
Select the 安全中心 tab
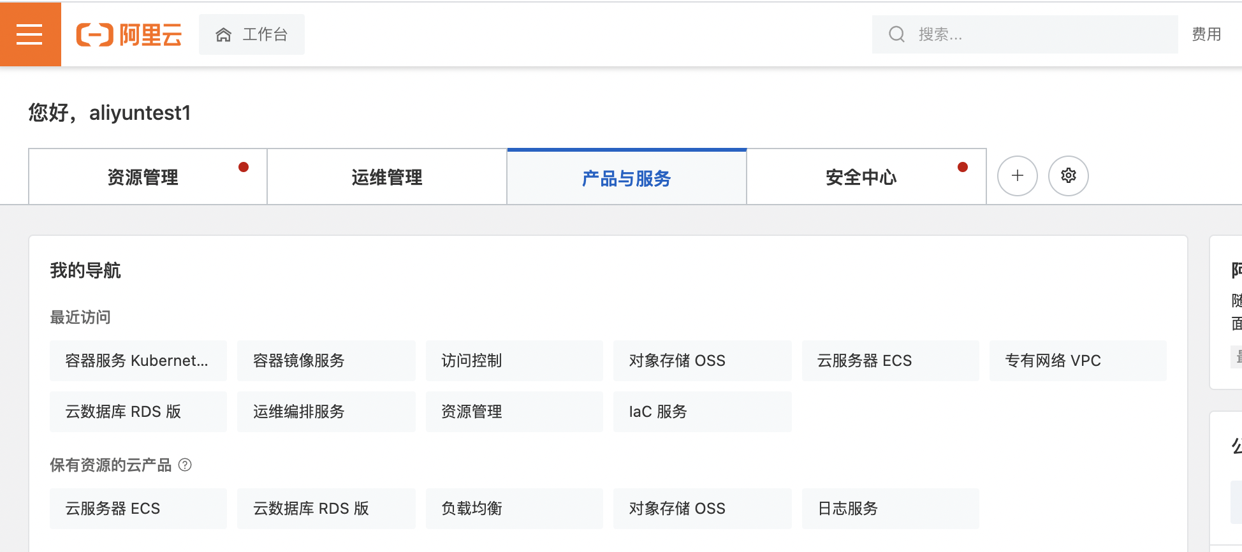click(861, 177)
